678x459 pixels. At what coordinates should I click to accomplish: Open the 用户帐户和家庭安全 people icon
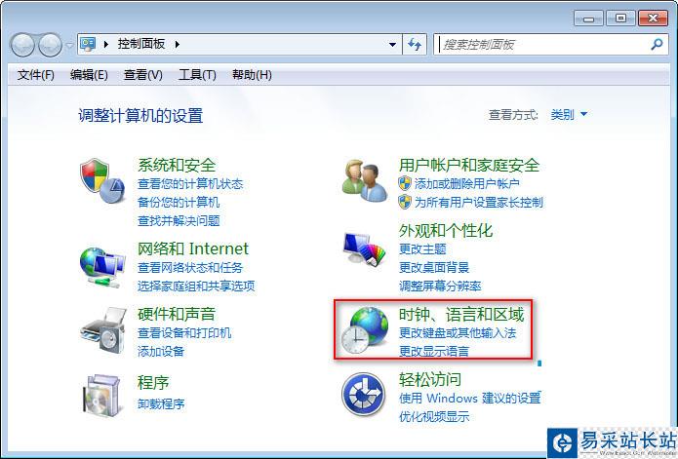364,180
